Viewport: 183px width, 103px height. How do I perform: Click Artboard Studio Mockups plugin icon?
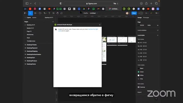(55, 25)
